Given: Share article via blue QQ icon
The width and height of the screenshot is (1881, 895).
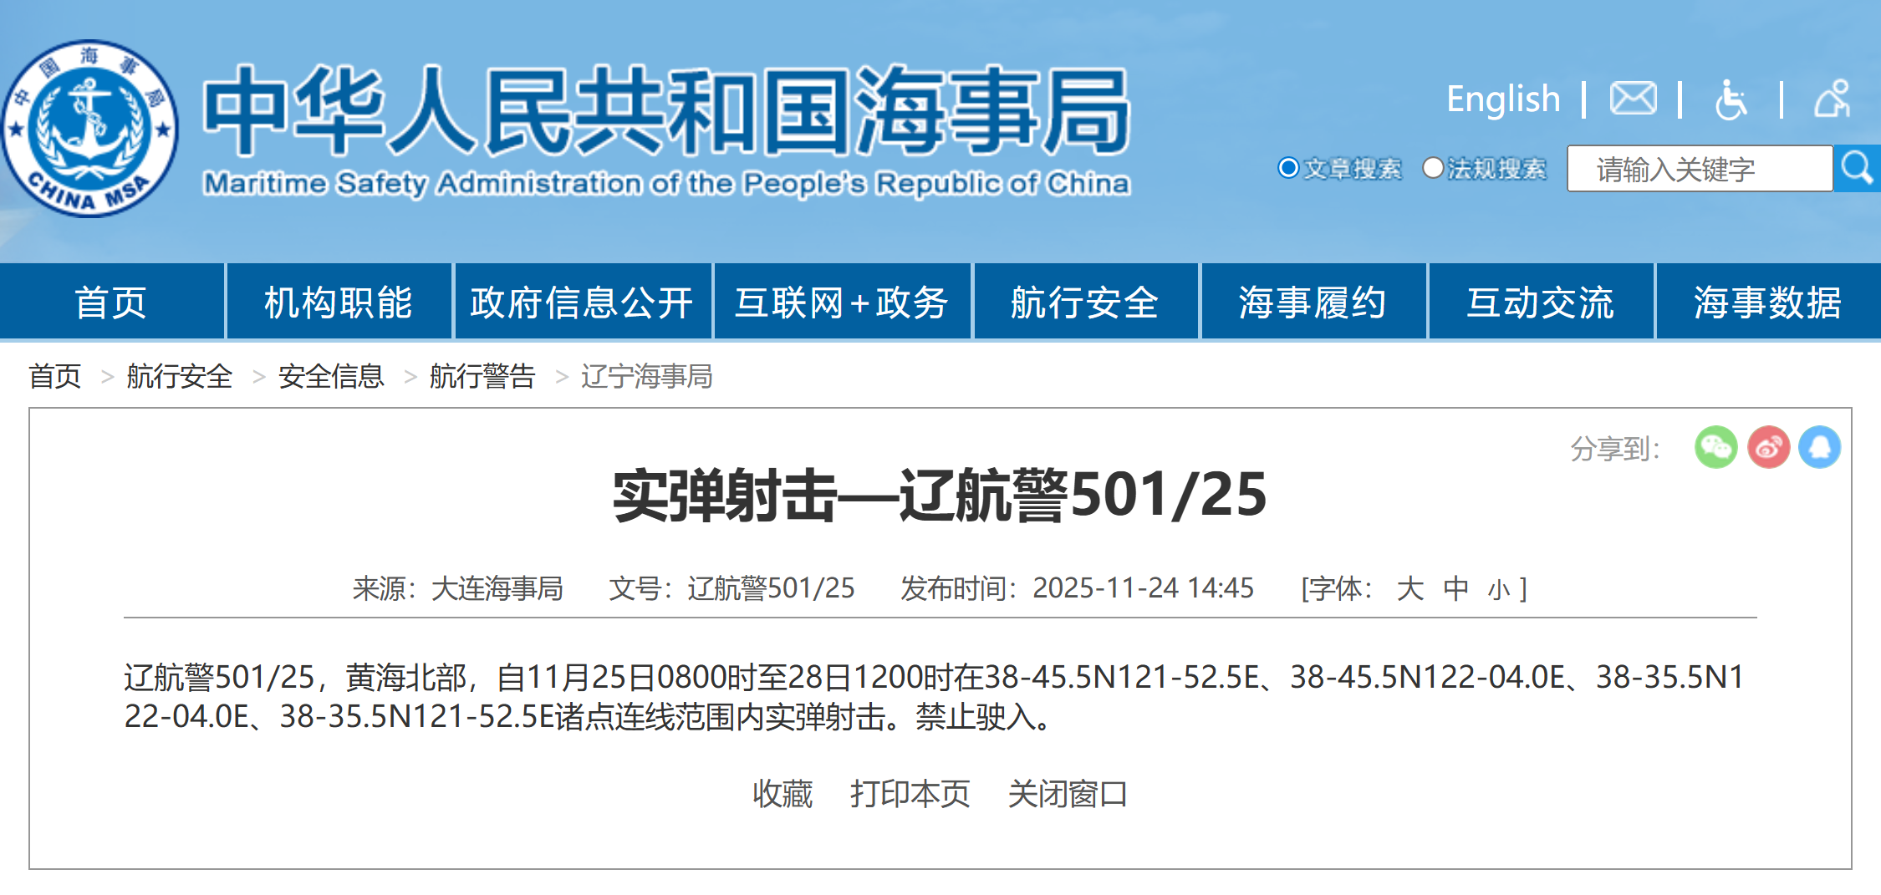Looking at the screenshot, I should pos(1820,447).
